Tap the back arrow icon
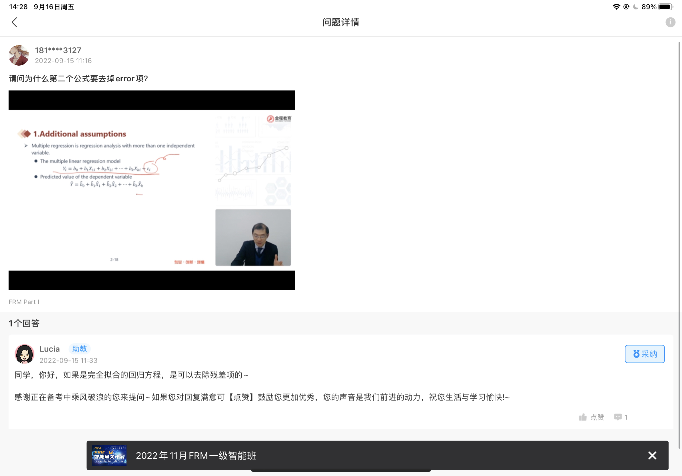This screenshot has height=476, width=682. point(14,22)
